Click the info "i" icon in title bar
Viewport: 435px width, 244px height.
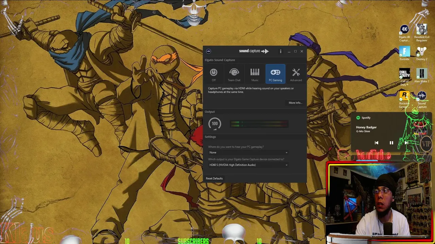pos(280,51)
